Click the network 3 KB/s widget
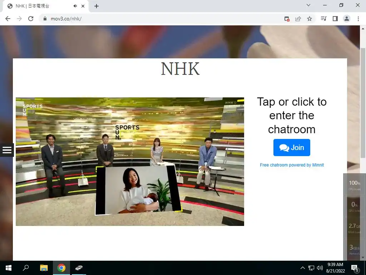Image resolution: width=366 pixels, height=275 pixels. tap(354, 249)
